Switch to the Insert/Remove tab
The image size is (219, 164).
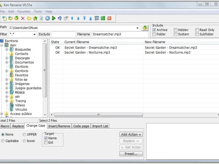point(59,126)
